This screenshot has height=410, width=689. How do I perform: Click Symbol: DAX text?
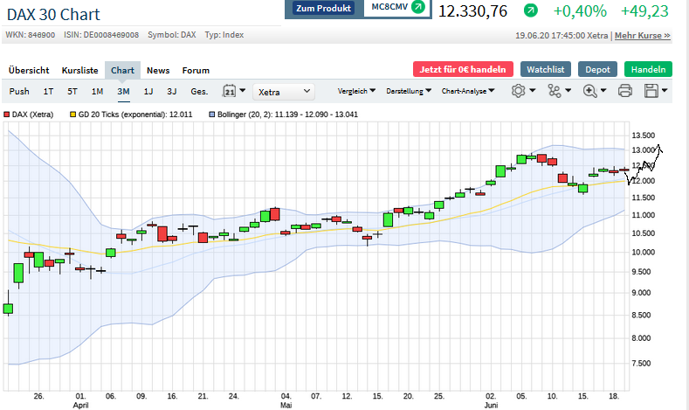tap(172, 35)
